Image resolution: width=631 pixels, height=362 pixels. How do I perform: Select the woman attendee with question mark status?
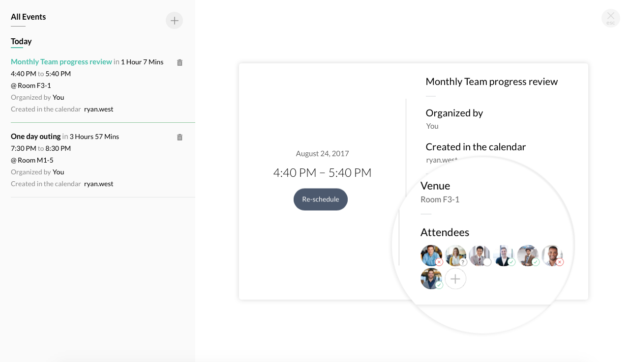[455, 255]
